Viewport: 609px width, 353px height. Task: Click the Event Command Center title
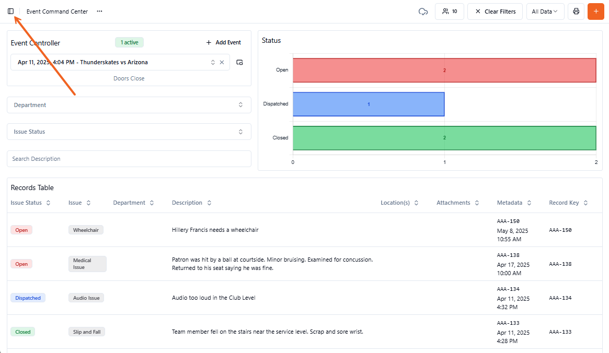(57, 11)
